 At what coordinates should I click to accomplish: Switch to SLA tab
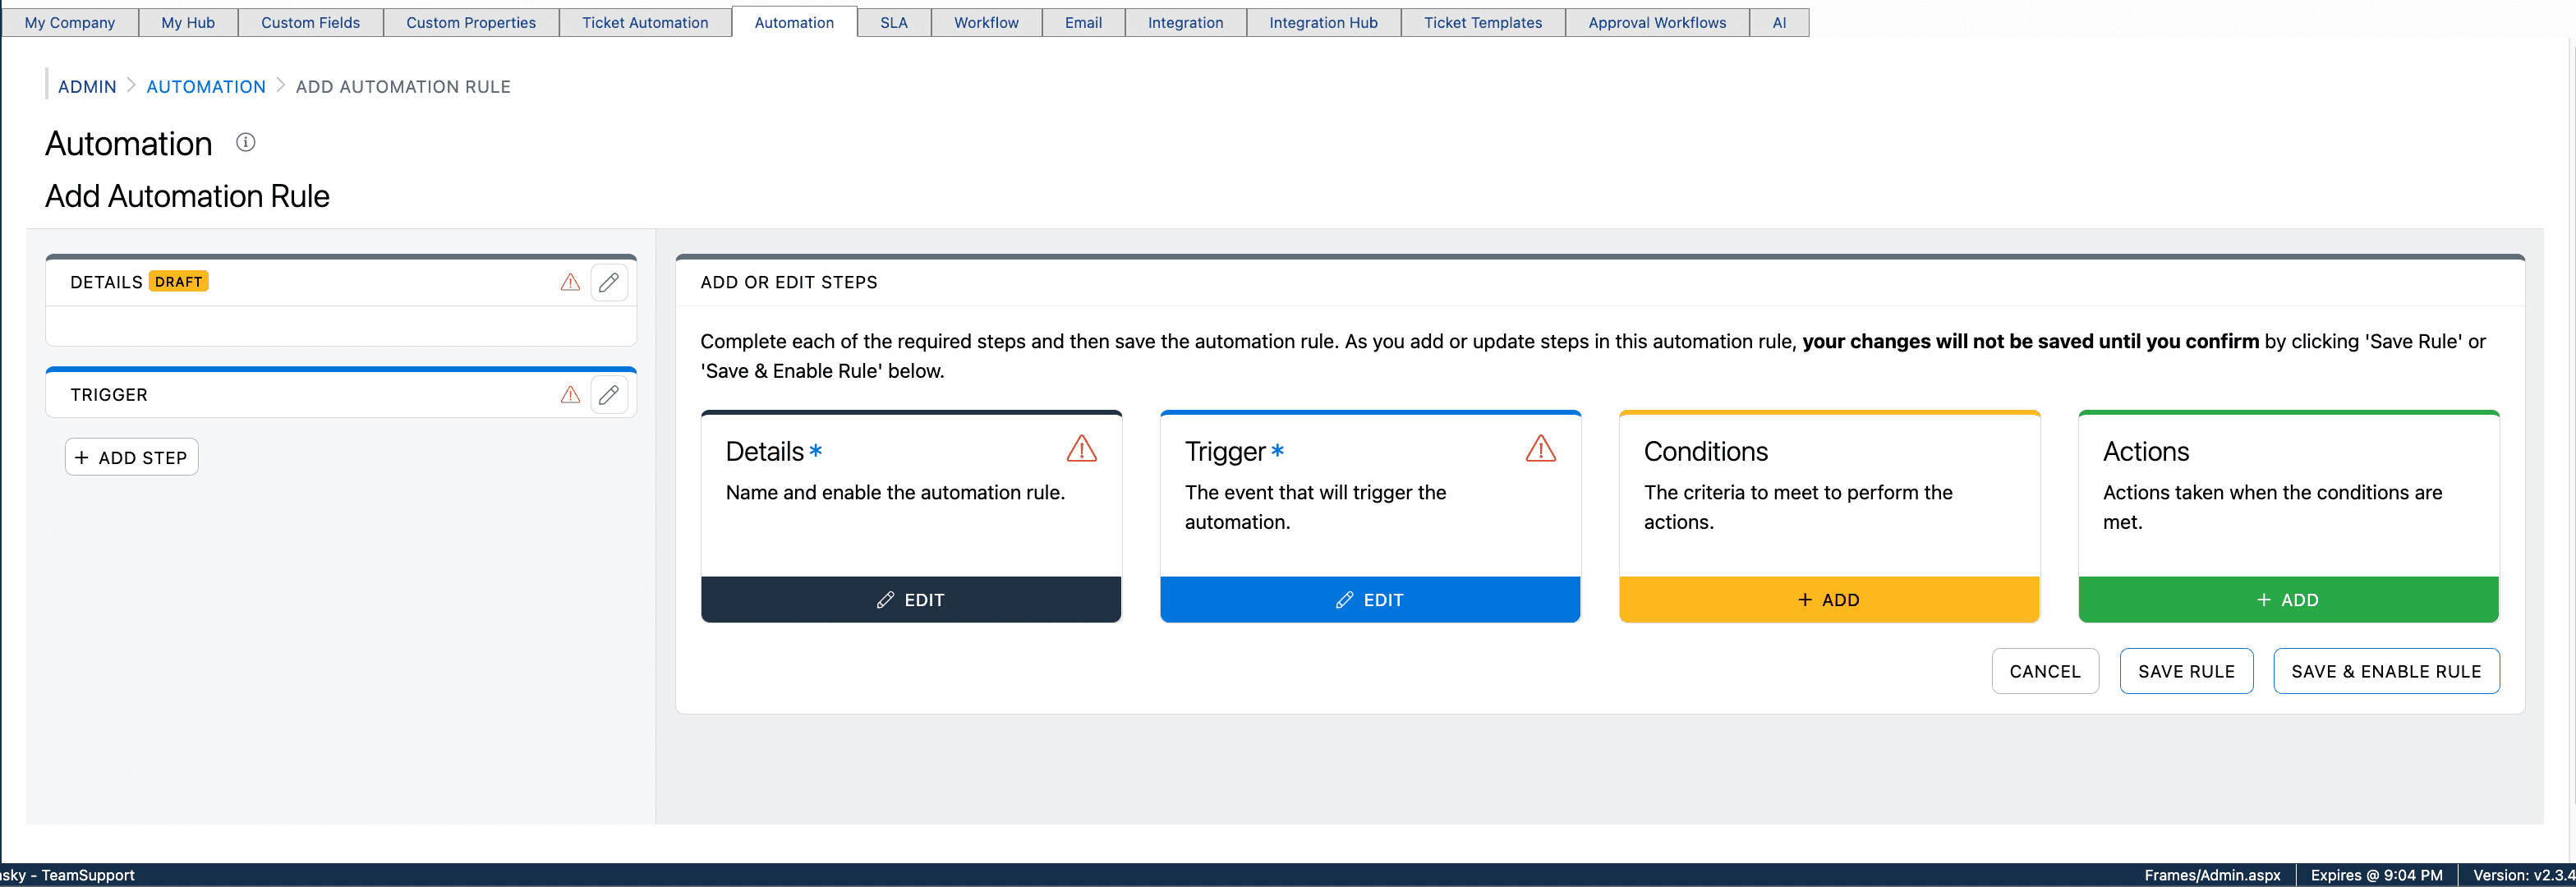[894, 22]
